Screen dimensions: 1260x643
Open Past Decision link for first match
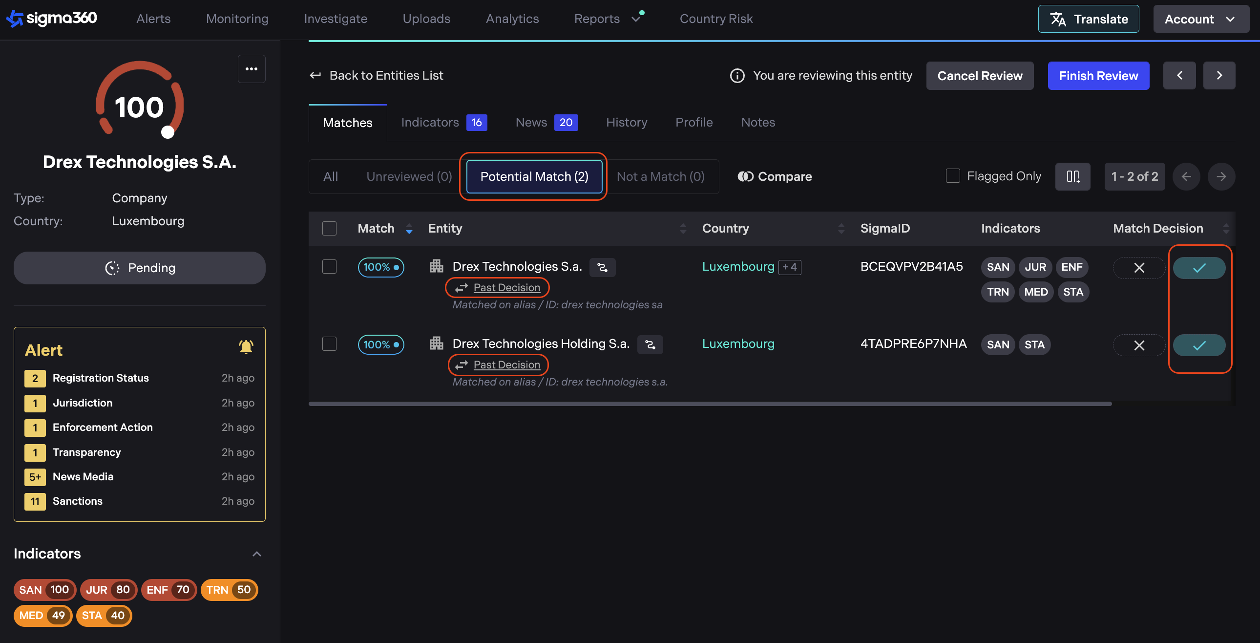pos(506,288)
